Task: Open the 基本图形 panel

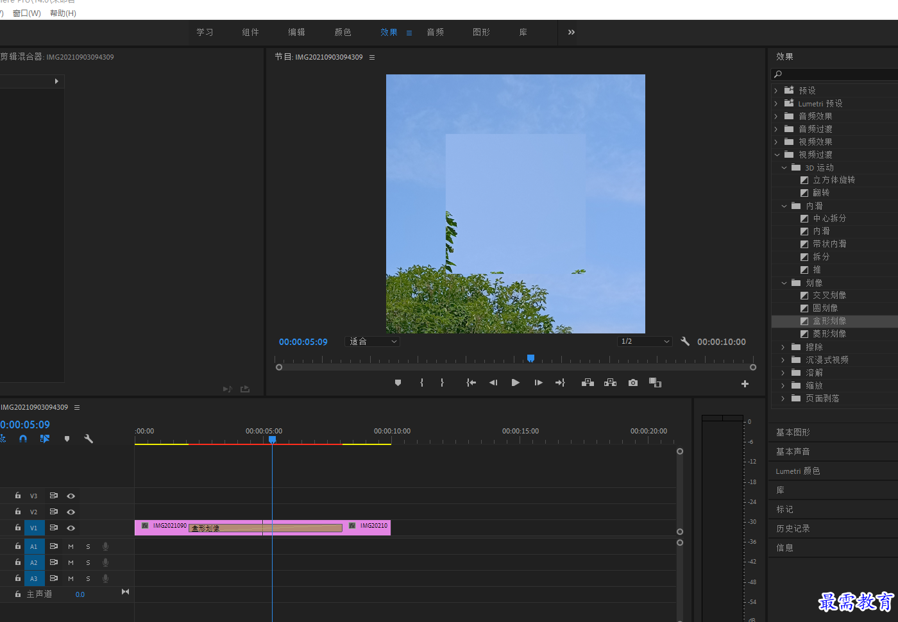Action: click(x=793, y=432)
